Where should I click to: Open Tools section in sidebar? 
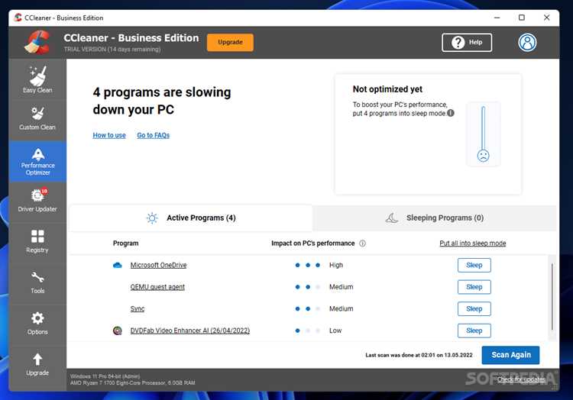click(x=37, y=282)
